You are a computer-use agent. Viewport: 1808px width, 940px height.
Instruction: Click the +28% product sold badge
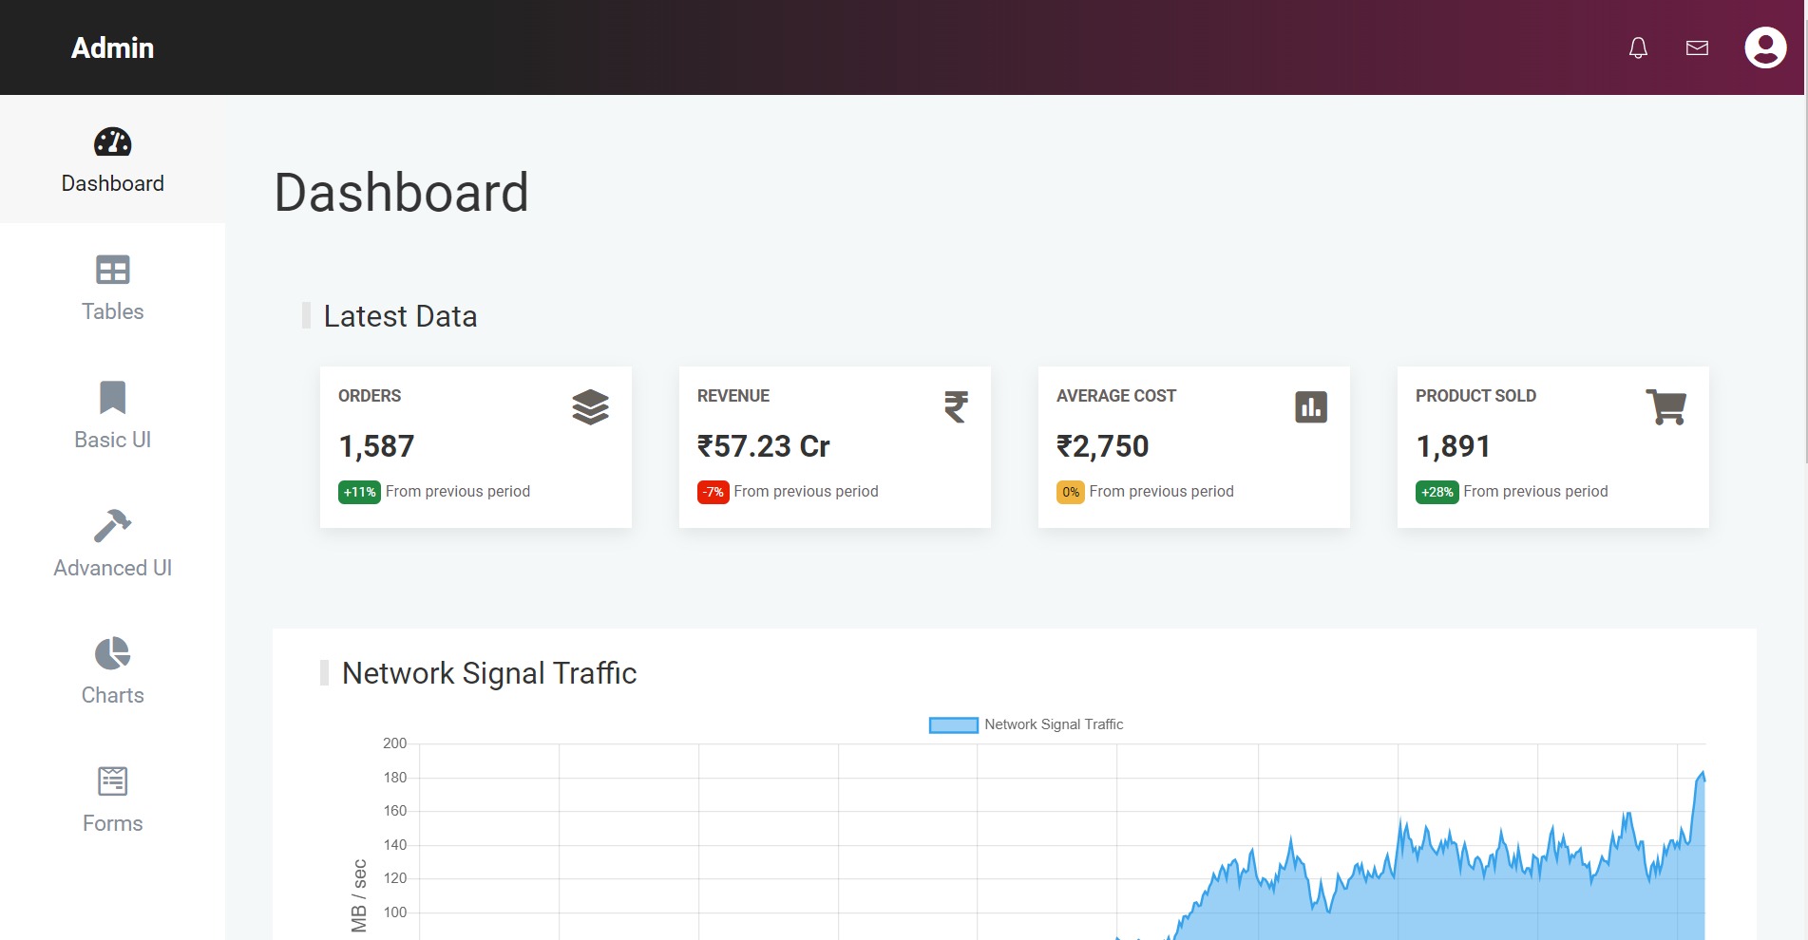point(1437,492)
